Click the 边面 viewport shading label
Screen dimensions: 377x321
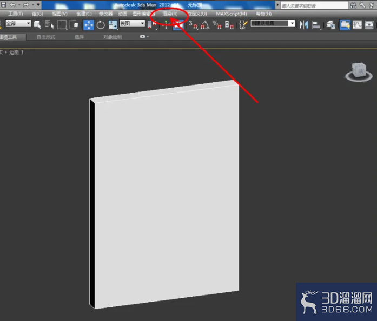tap(14, 53)
